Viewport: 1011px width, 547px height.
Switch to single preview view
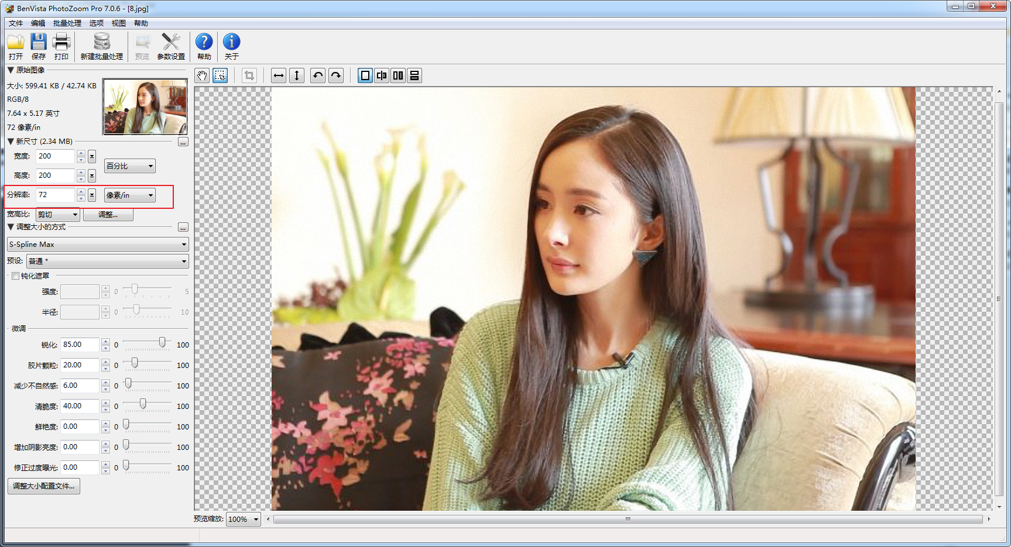point(365,75)
